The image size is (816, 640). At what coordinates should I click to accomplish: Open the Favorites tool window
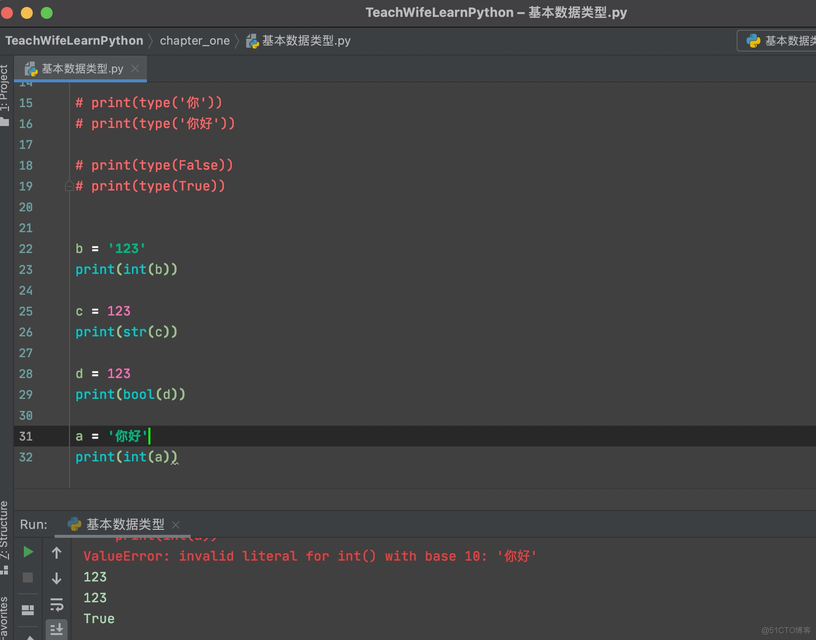(4, 618)
